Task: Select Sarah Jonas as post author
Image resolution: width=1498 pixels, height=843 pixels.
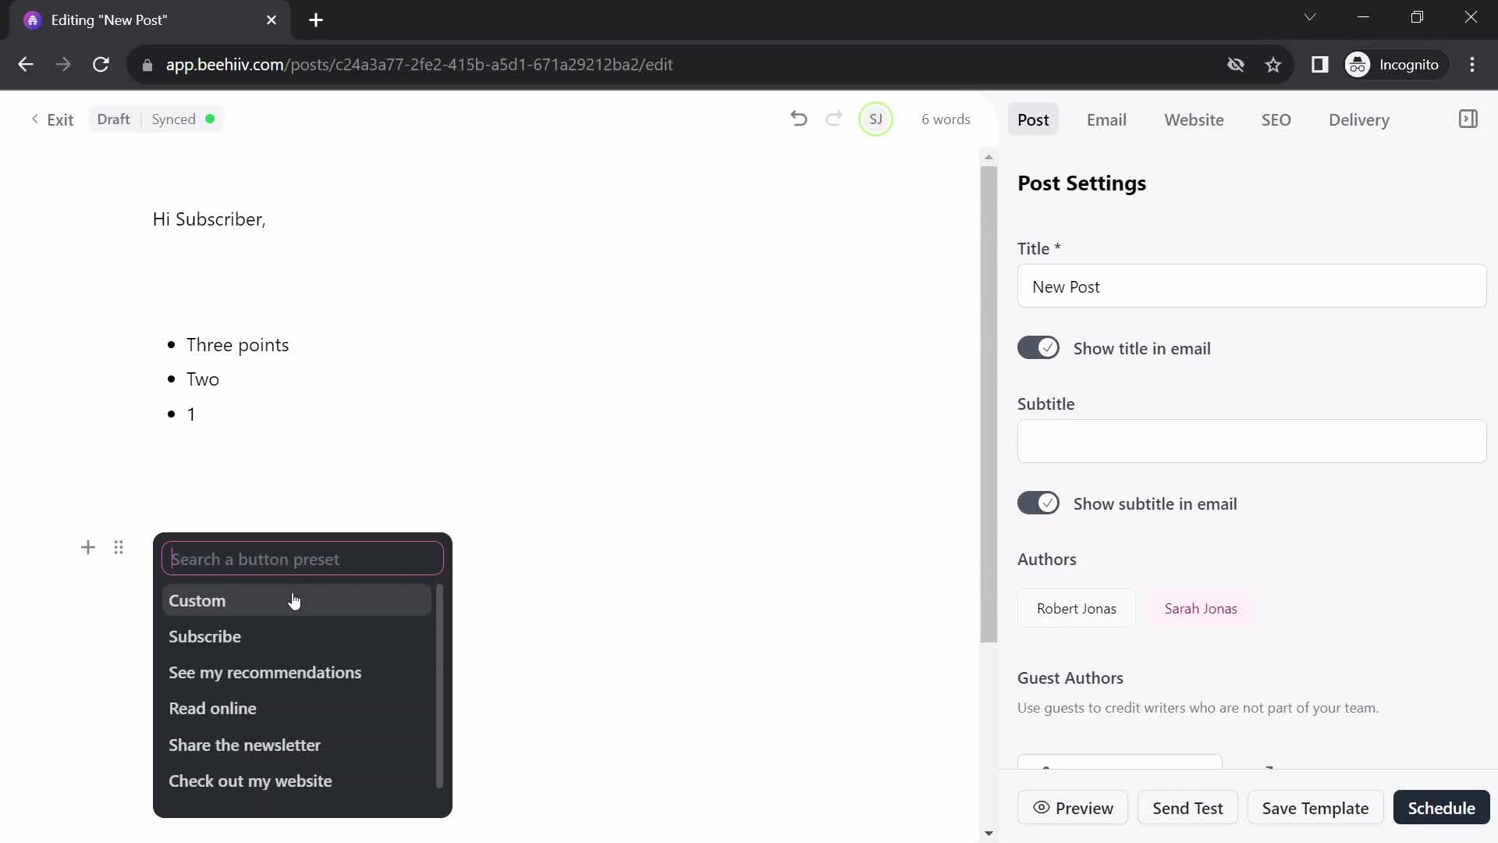Action: (x=1201, y=608)
